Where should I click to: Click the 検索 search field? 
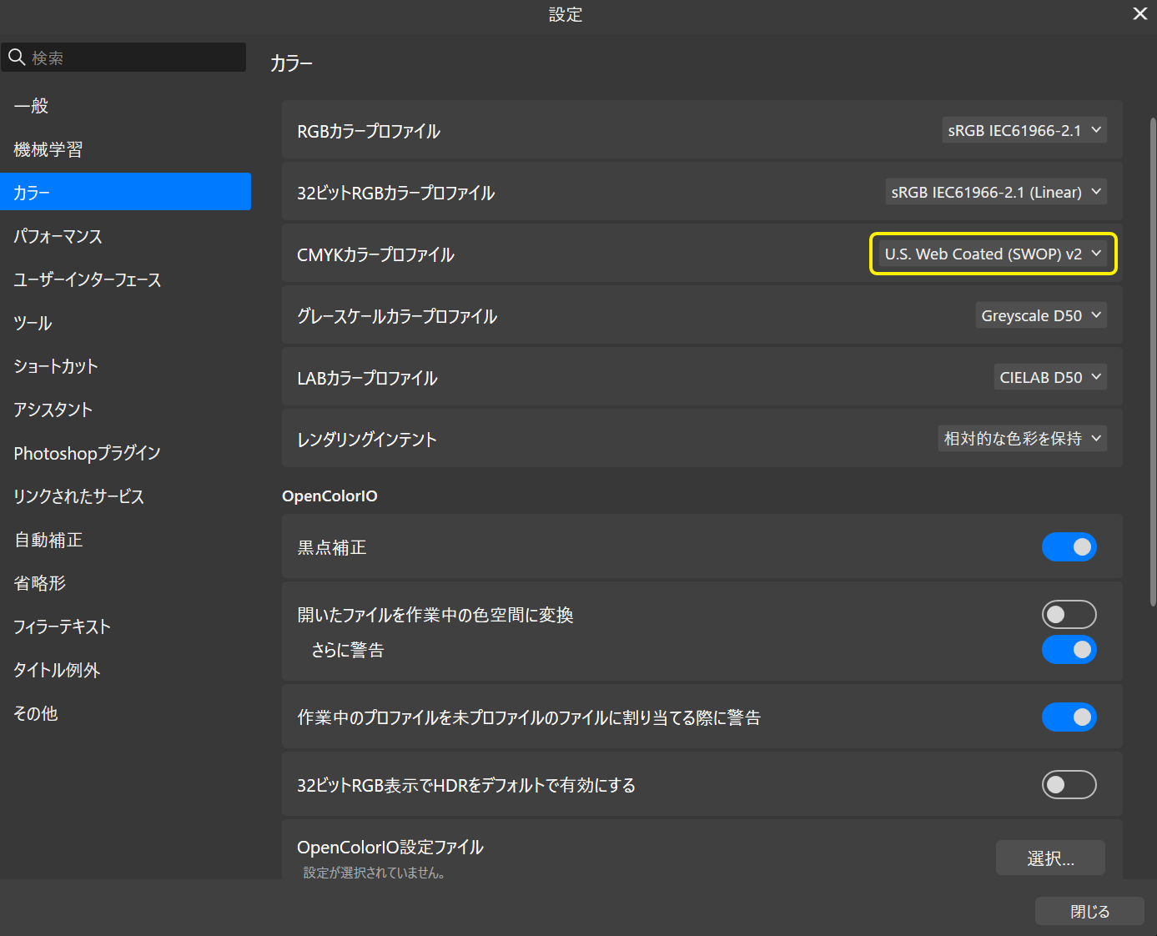[123, 58]
